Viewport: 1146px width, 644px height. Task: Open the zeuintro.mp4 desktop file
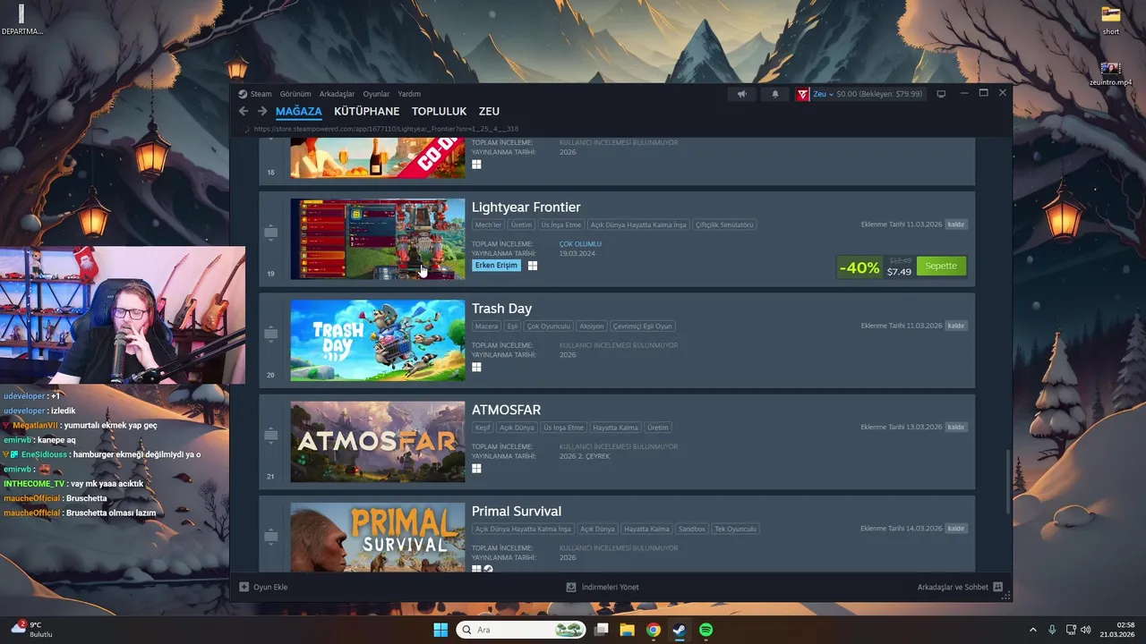[x=1110, y=73]
